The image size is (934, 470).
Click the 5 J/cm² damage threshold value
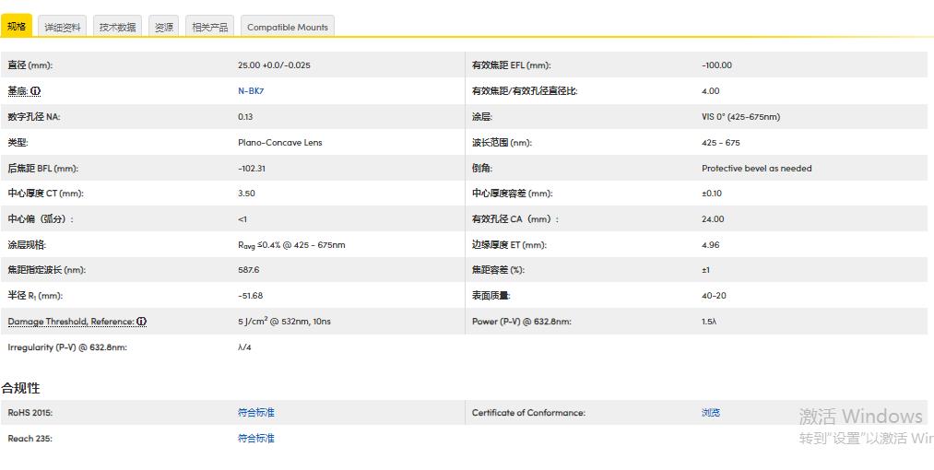point(284,322)
